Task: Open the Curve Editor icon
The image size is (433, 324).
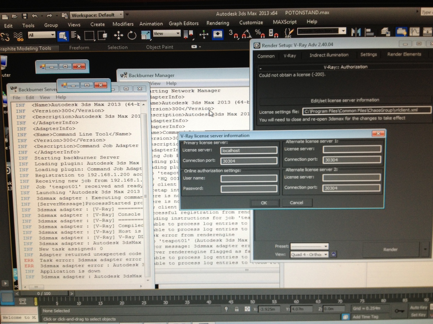Action: click(x=414, y=32)
